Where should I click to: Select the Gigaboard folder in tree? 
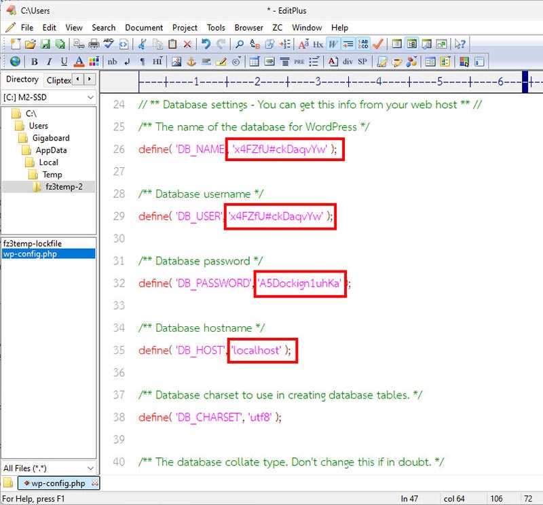[51, 138]
